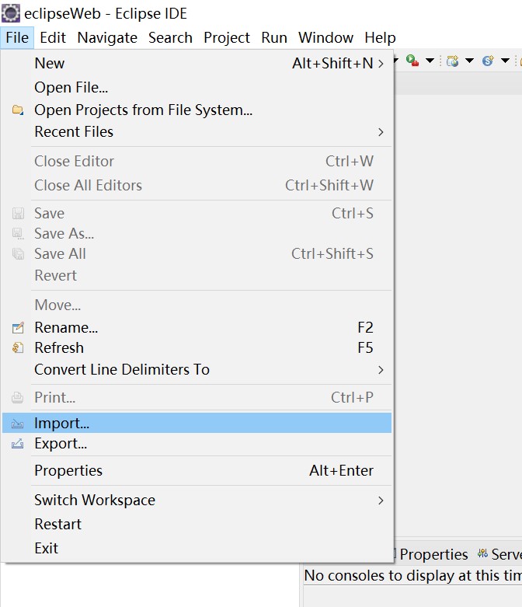The width and height of the screenshot is (522, 607).
Task: Open dropdown arrow beside the Run on Server icon
Action: (430, 61)
